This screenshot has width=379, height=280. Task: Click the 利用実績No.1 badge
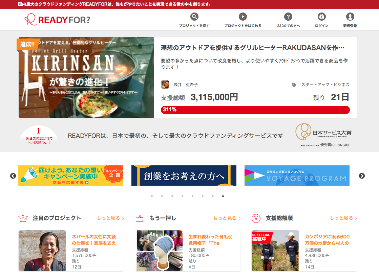[x=39, y=136]
